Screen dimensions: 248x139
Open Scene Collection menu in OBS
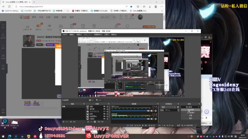[x=98, y=35]
